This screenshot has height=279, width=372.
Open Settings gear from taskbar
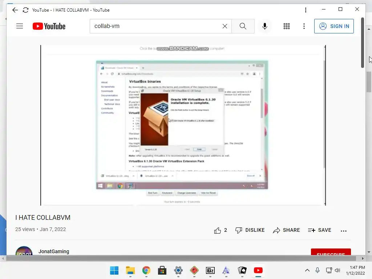tap(178, 270)
